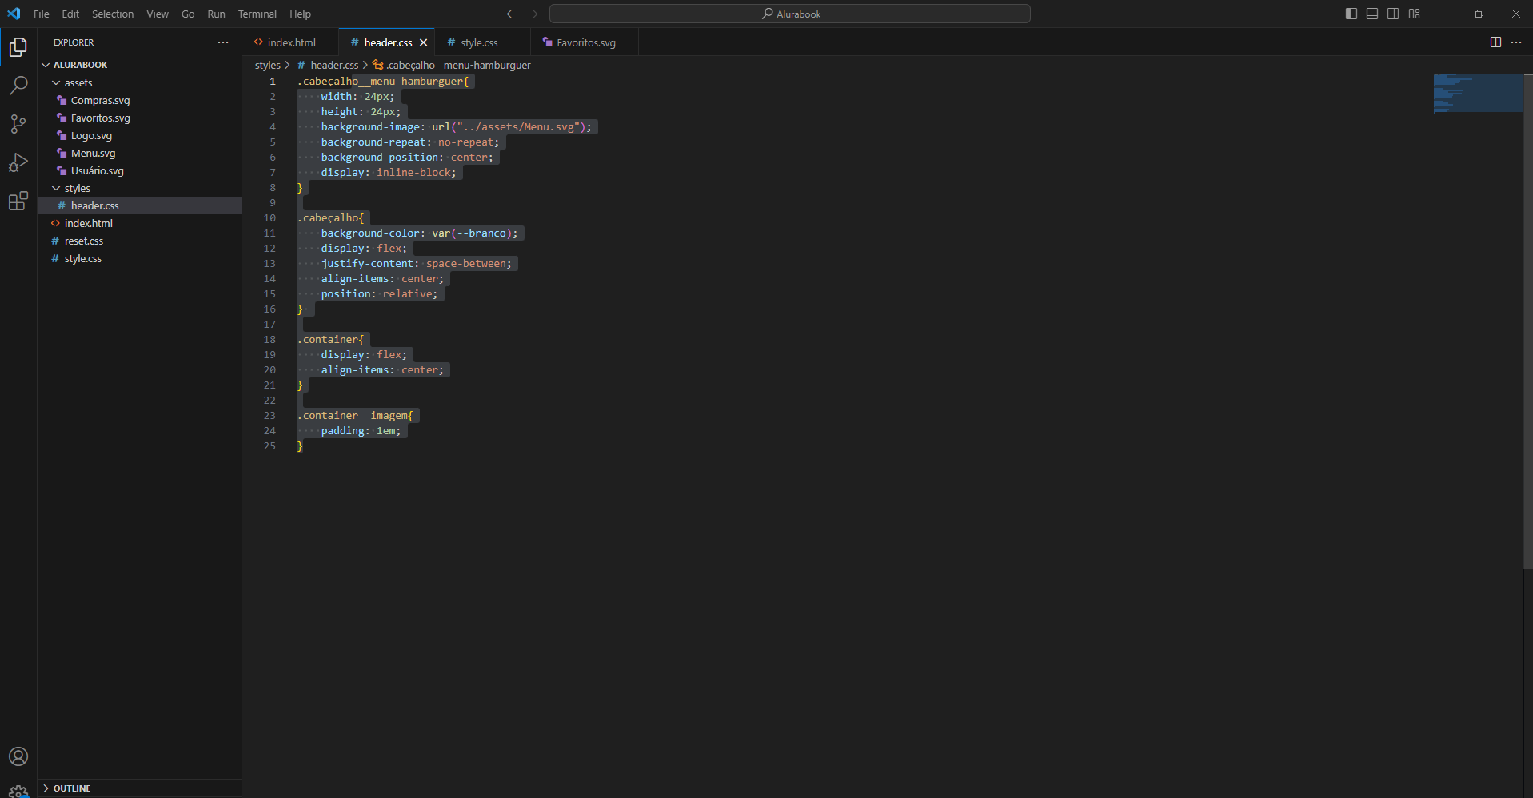Go back using navigation arrow
Viewport: 1533px width, 798px height.
[512, 14]
